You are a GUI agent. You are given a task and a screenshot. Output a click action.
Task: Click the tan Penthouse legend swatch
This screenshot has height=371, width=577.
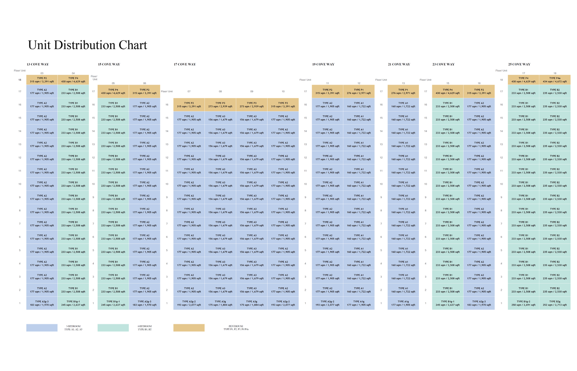189,327
